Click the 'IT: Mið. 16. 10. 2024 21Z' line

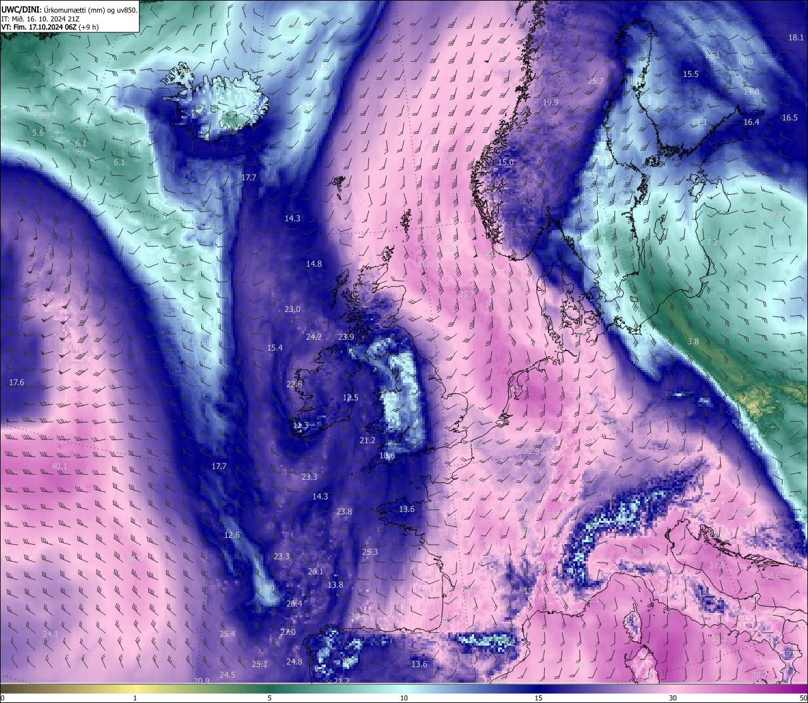coord(40,18)
